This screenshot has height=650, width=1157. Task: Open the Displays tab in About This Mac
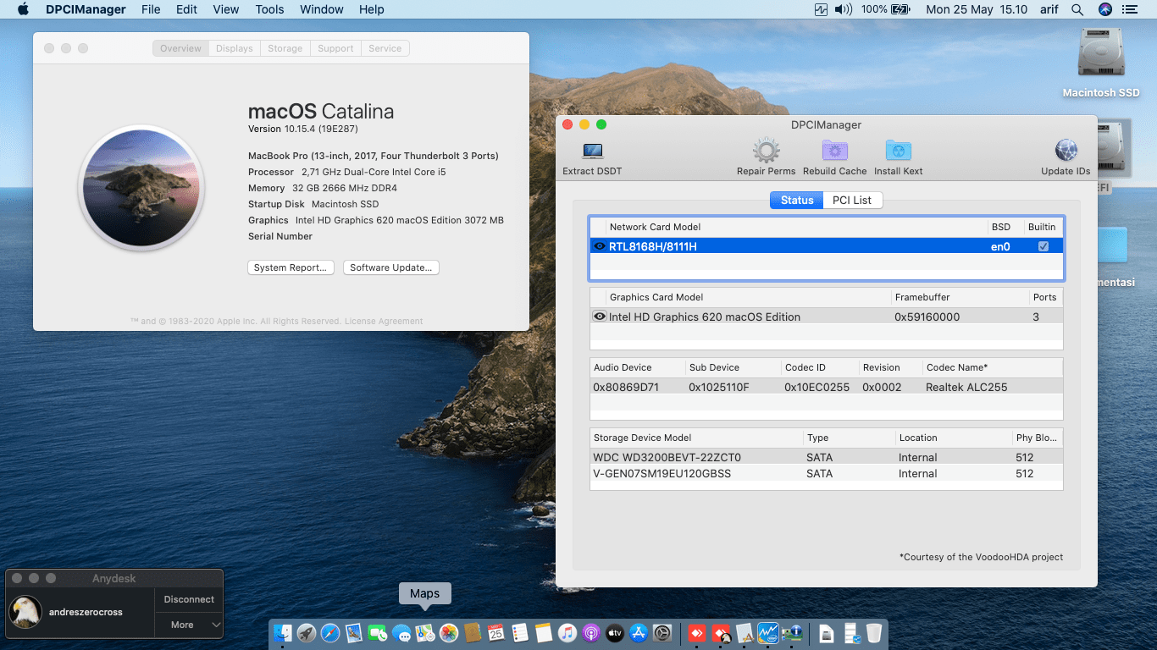pos(234,48)
